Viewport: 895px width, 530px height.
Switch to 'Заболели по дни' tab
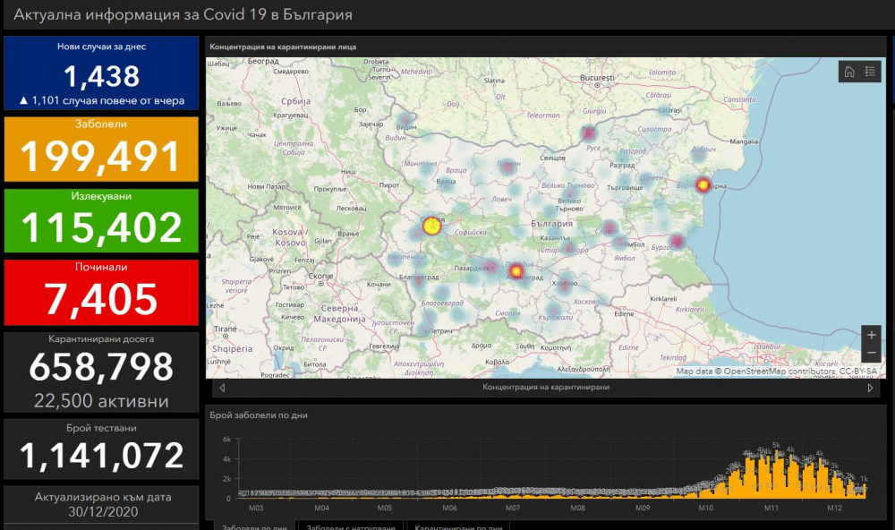(x=254, y=526)
